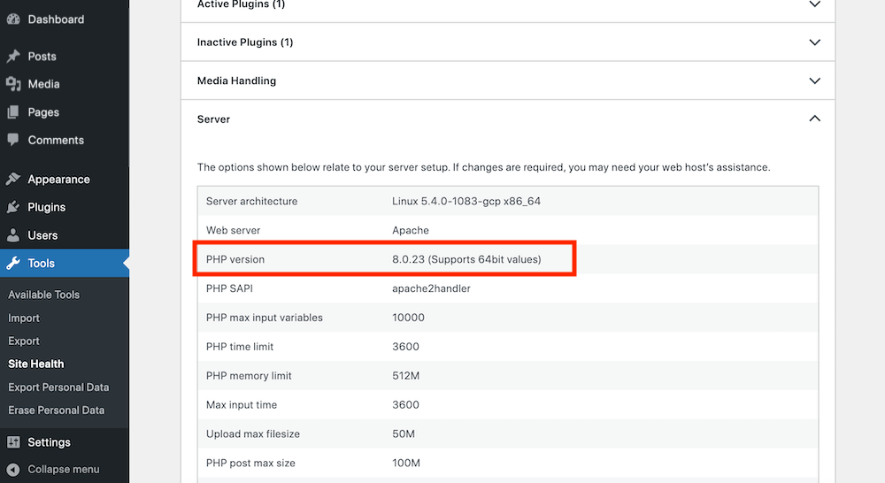This screenshot has width=885, height=483.
Task: Click the Settings sliders icon
Action: (13, 442)
